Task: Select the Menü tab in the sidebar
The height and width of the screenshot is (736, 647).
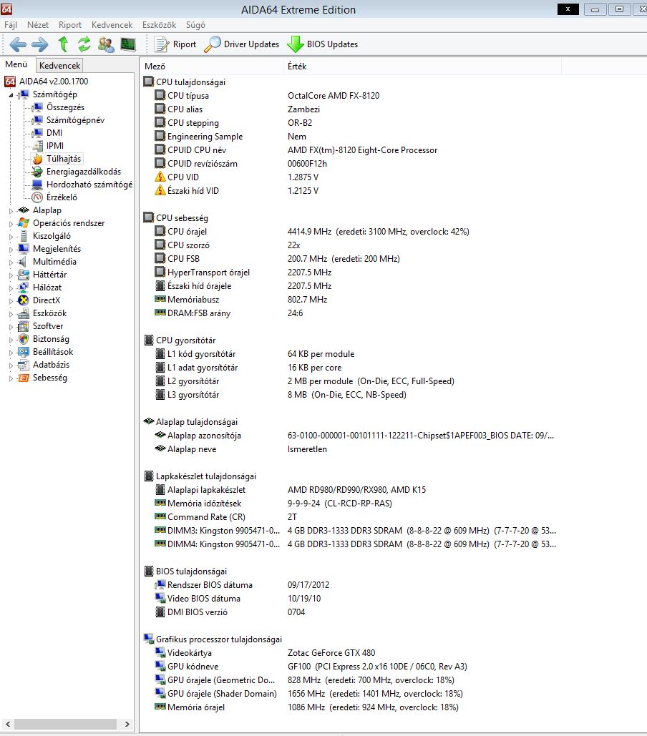Action: pyautogui.click(x=16, y=64)
